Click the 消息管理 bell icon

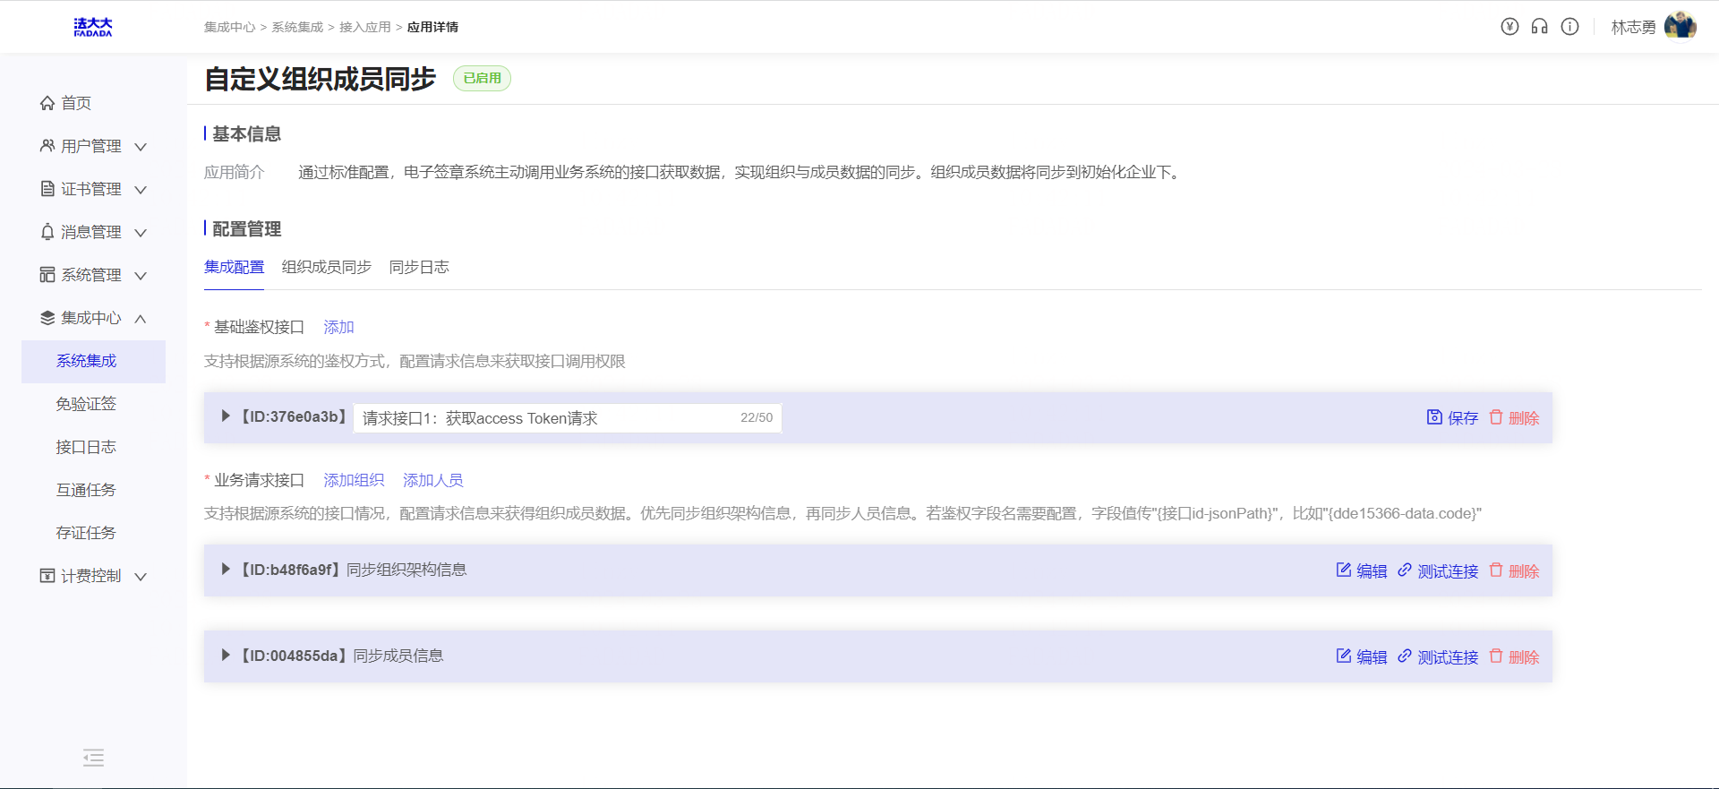point(47,232)
